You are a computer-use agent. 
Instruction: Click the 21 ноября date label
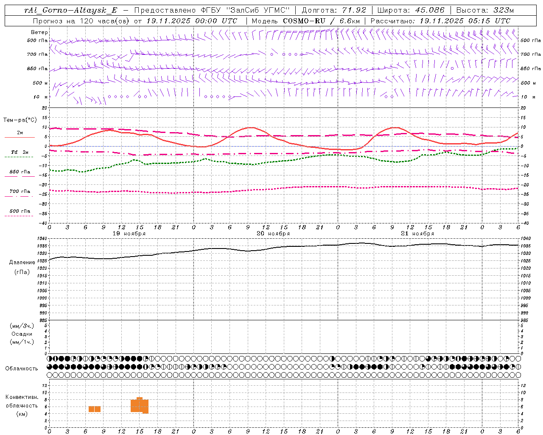coord(417,234)
